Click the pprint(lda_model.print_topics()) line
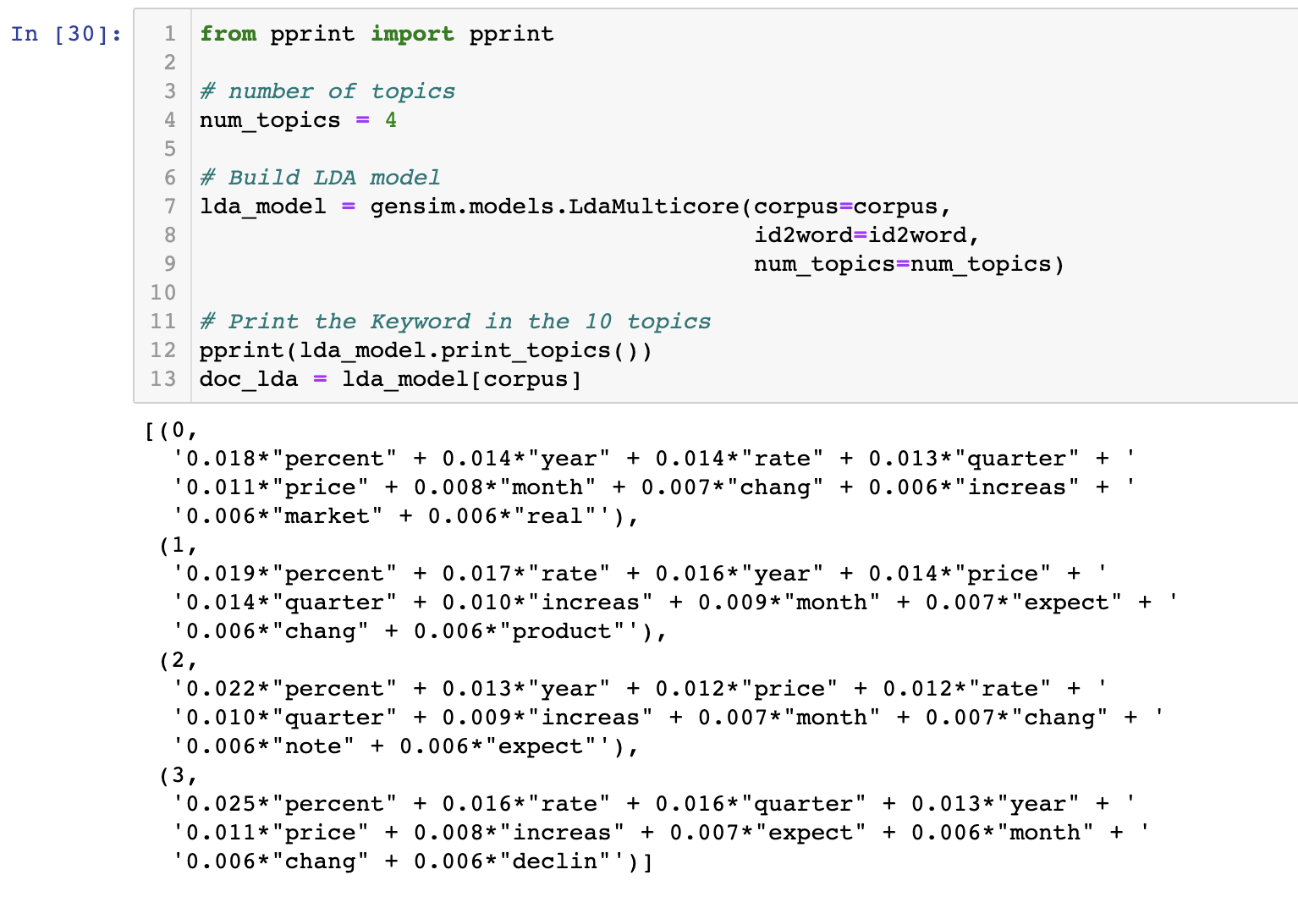The height and width of the screenshot is (897, 1298). pos(426,350)
